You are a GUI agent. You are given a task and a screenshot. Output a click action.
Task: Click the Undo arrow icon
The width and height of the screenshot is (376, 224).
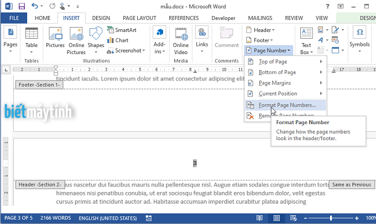click(x=35, y=6)
